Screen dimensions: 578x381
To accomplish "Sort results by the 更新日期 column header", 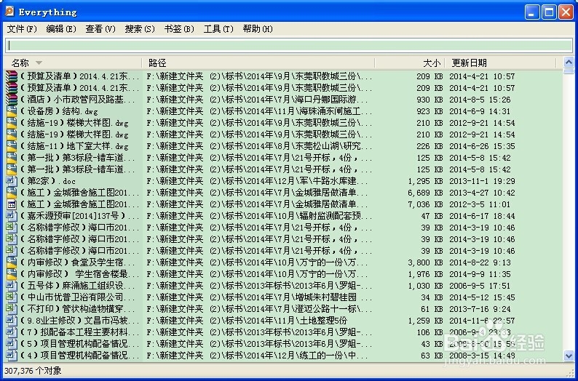I will tap(501, 63).
